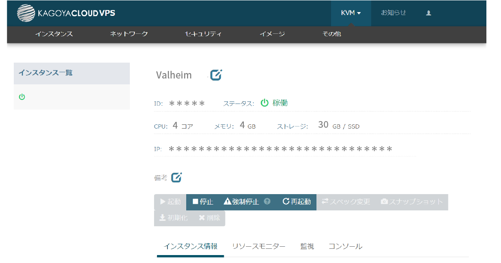Open the KVM dropdown menu
Viewport: 501px width, 263px height.
point(351,13)
